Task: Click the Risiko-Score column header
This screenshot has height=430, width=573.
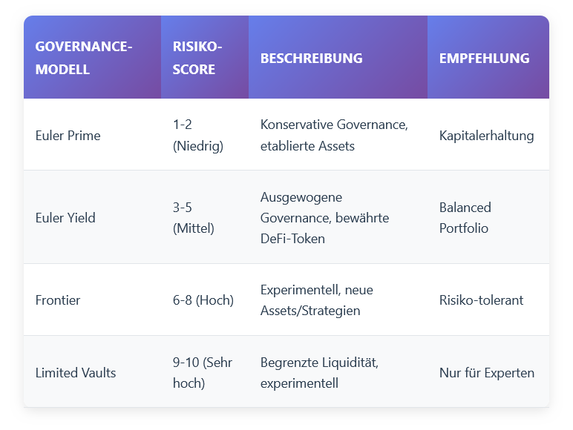Action: (197, 59)
